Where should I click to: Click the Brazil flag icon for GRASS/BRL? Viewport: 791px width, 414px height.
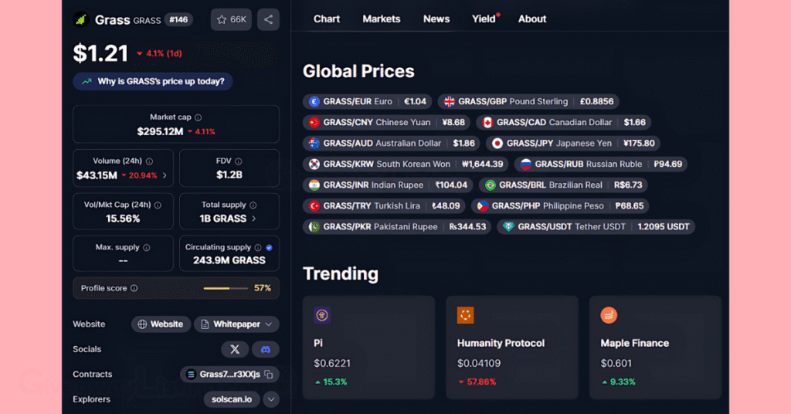(x=490, y=185)
